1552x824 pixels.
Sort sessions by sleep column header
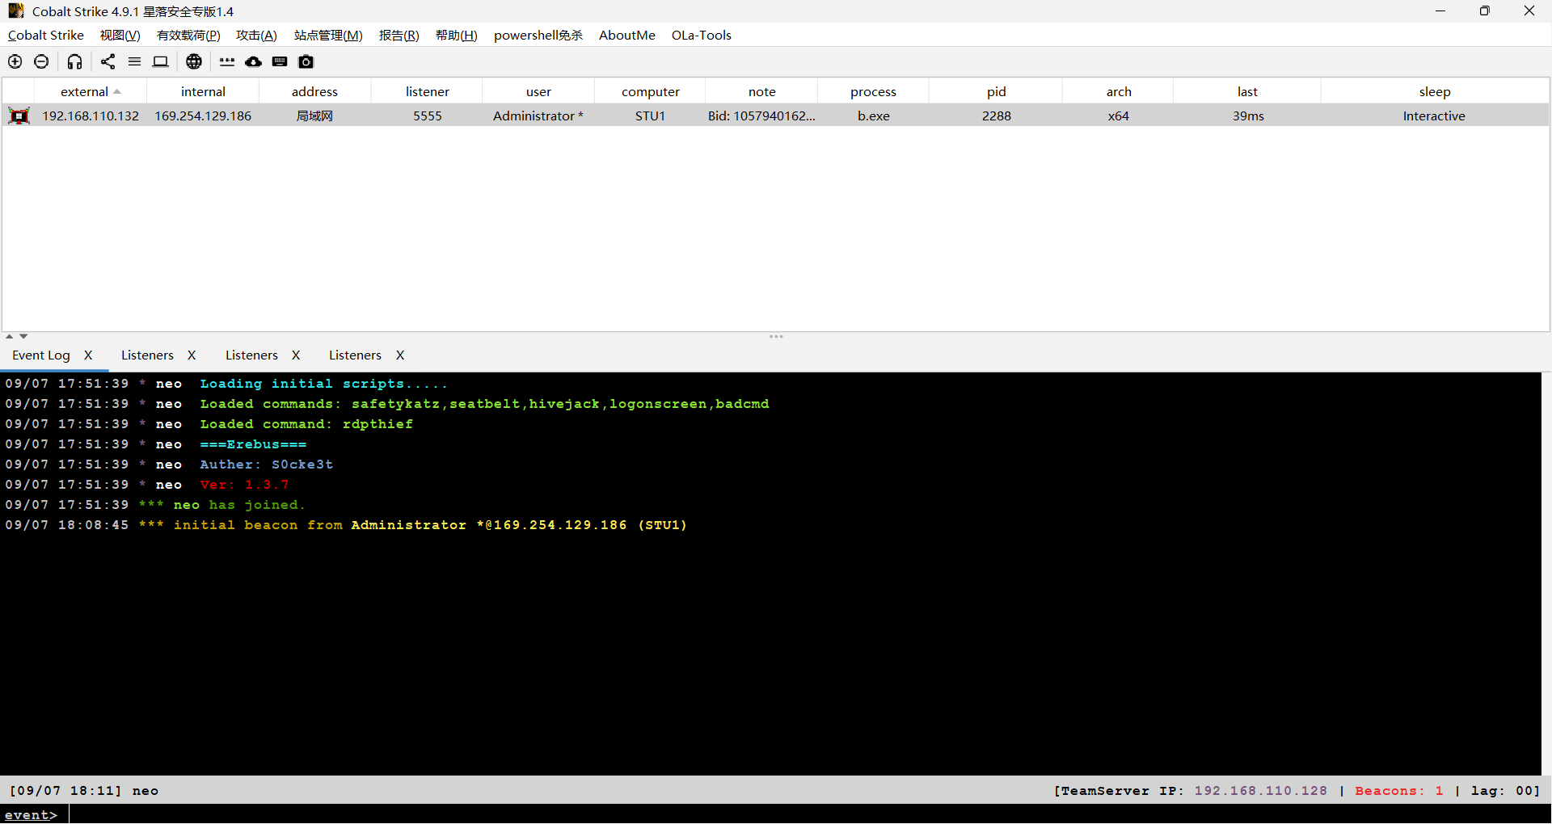1435,91
